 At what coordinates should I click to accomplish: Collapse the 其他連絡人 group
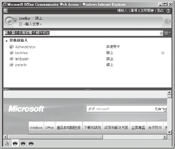6,41
